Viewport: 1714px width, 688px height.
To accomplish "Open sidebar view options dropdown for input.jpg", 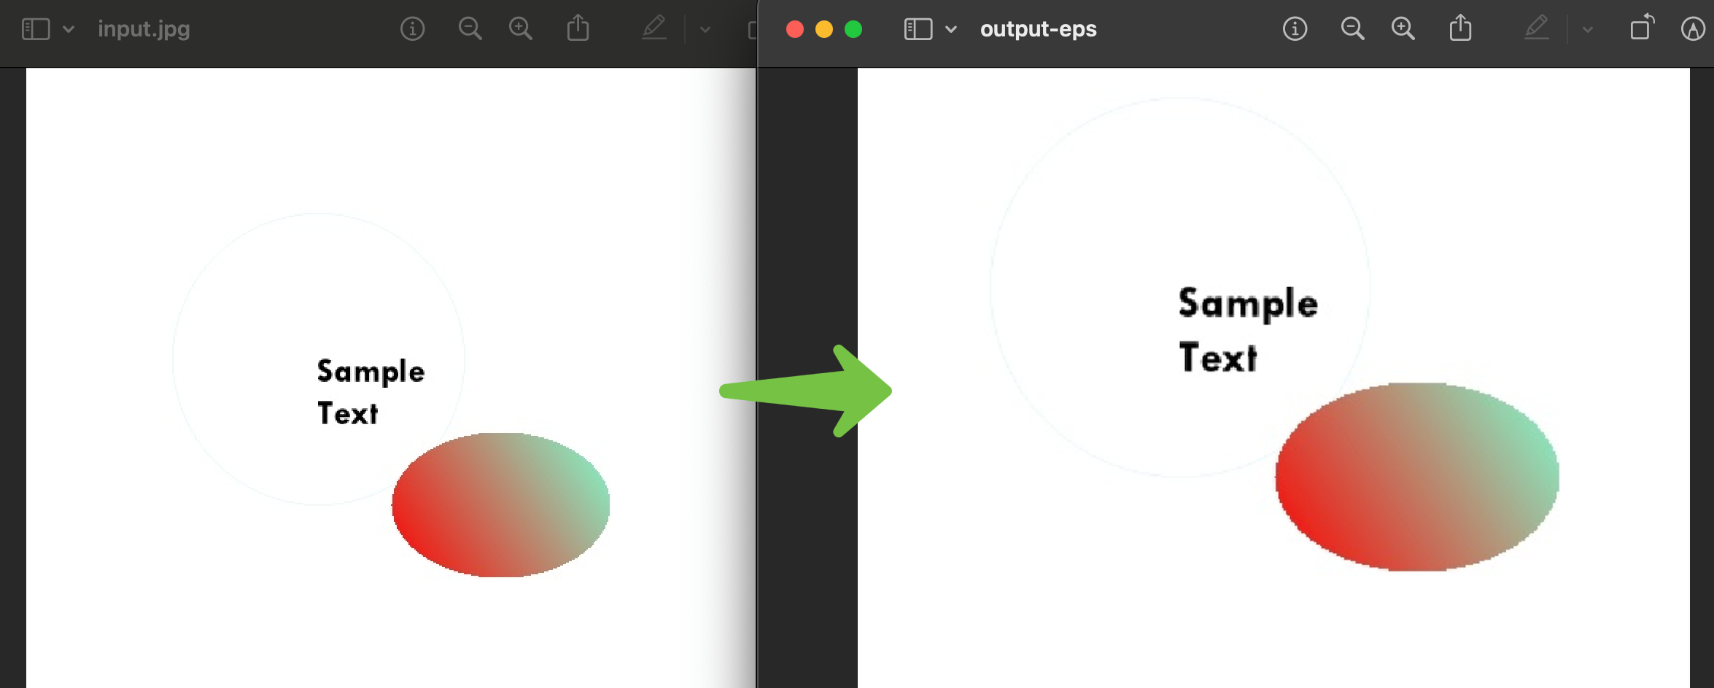I will (69, 29).
